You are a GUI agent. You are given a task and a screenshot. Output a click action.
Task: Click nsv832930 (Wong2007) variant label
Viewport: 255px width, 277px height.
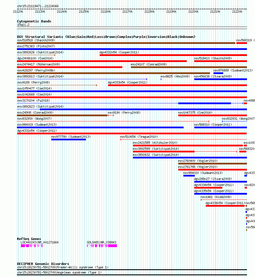34,119
